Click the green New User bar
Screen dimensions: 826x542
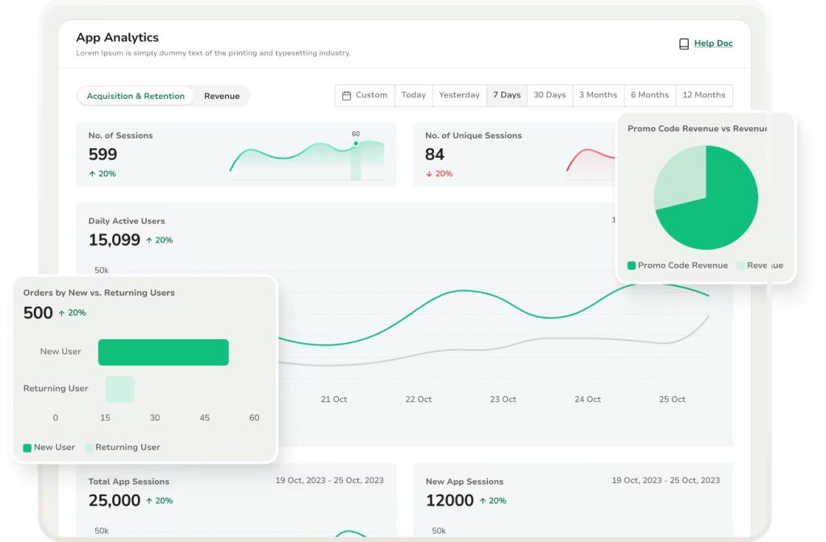coord(163,352)
